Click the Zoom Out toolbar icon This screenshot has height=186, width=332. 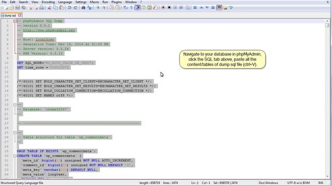pyautogui.click(x=104, y=8)
